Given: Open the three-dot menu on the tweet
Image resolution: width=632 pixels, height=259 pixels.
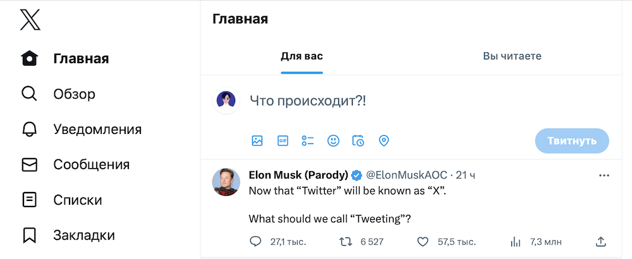Looking at the screenshot, I should 604,175.
